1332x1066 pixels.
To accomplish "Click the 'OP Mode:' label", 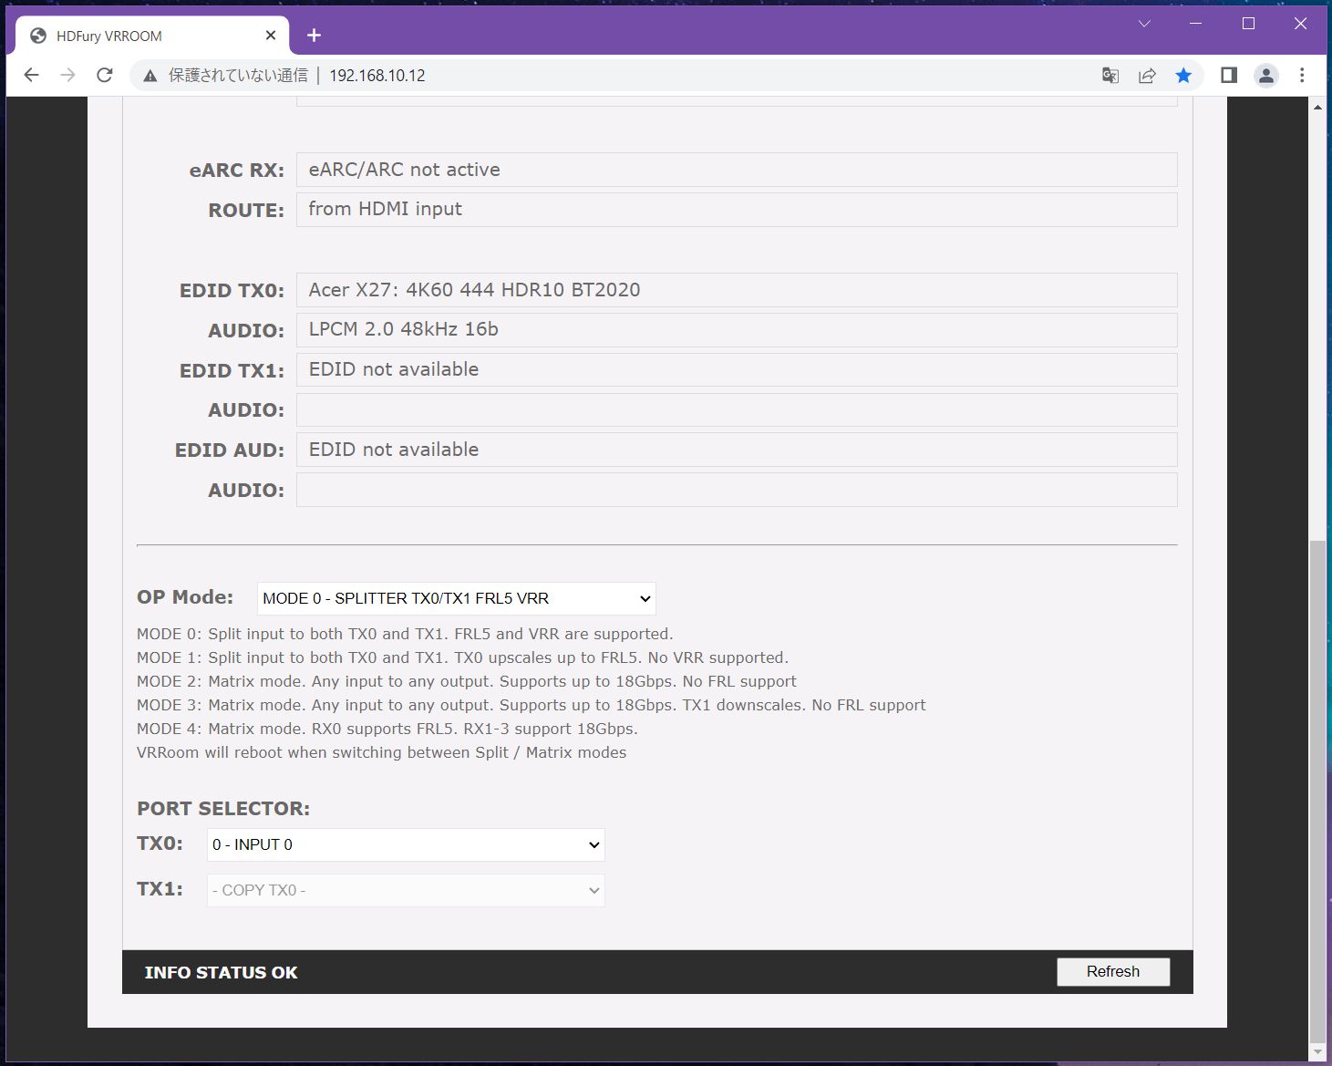I will (185, 597).
